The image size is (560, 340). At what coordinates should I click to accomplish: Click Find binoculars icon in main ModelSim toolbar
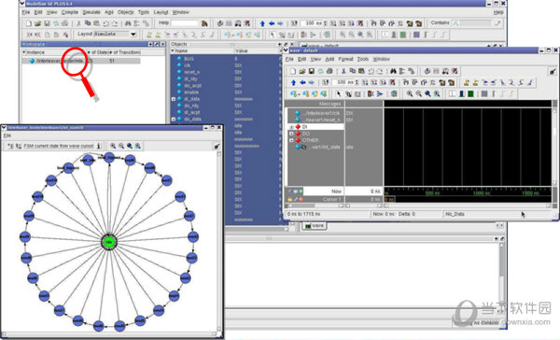pos(128,23)
